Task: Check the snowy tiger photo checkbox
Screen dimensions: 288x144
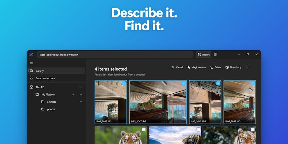Action: pyautogui.click(x=253, y=129)
